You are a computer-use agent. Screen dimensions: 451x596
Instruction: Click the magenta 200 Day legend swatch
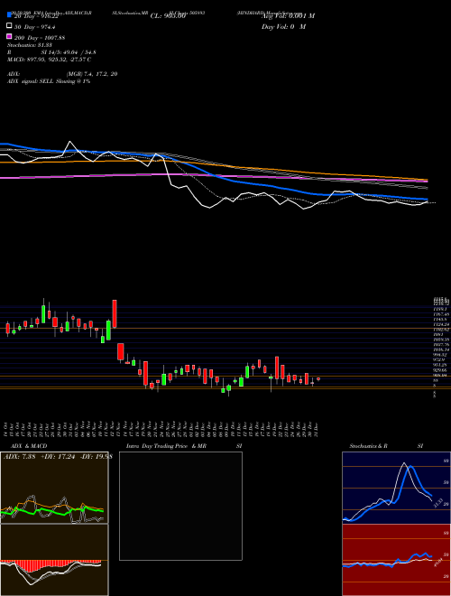(10, 36)
